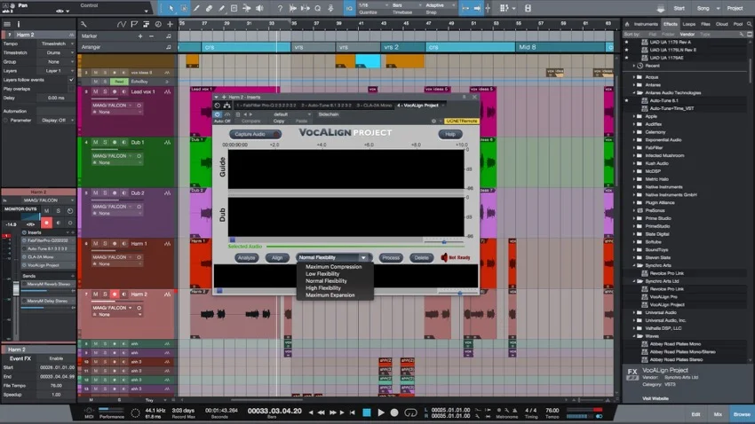
Task: Choose Maximum Compression from flexibility menu
Action: click(334, 267)
